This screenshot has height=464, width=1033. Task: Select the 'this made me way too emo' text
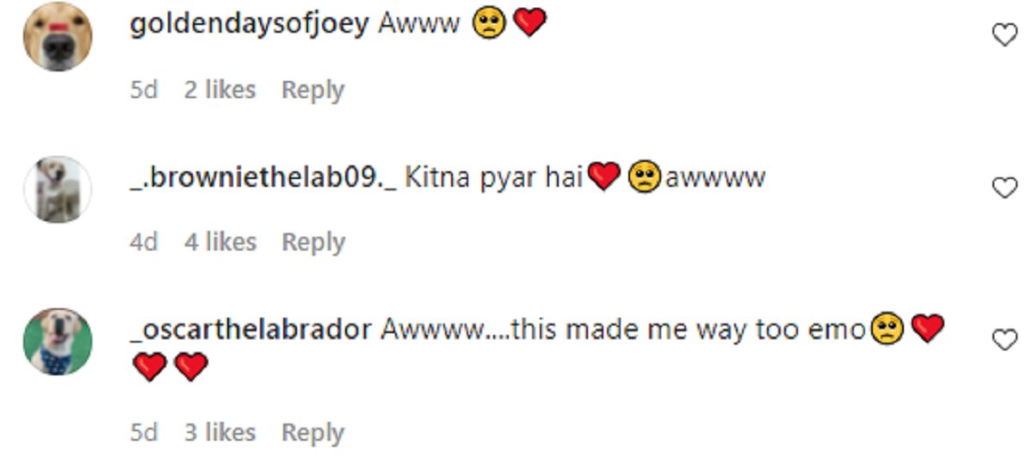(x=688, y=331)
